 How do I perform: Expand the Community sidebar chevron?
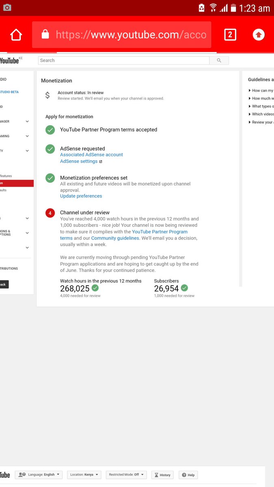[27, 151]
